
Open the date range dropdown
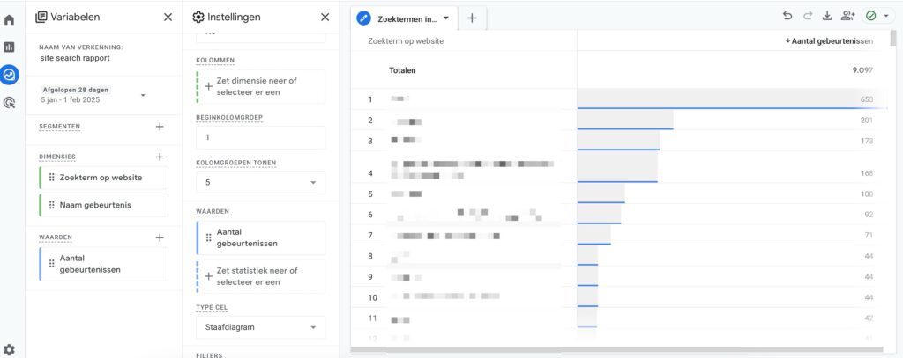pos(143,95)
